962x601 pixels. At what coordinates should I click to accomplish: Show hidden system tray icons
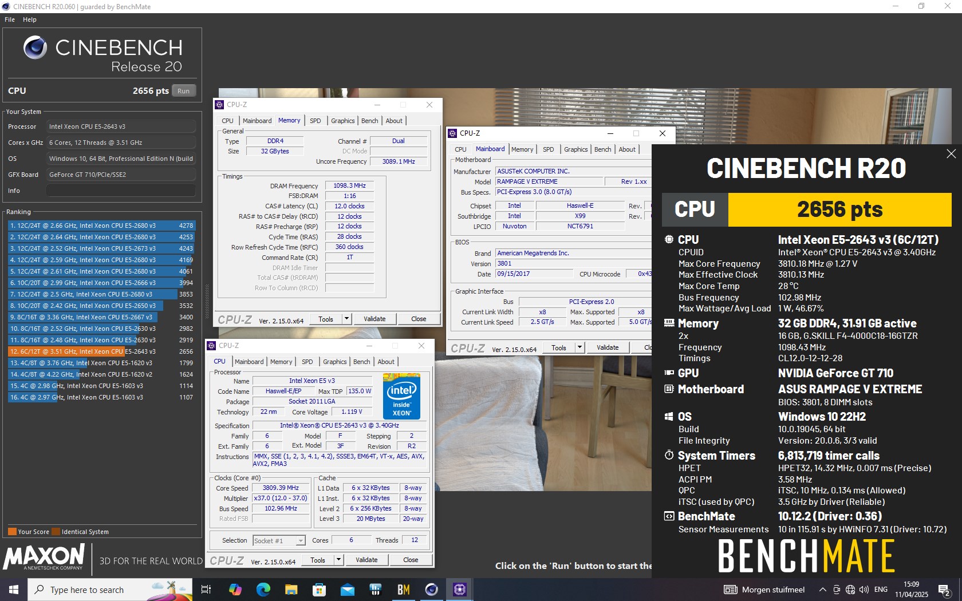[x=822, y=590]
